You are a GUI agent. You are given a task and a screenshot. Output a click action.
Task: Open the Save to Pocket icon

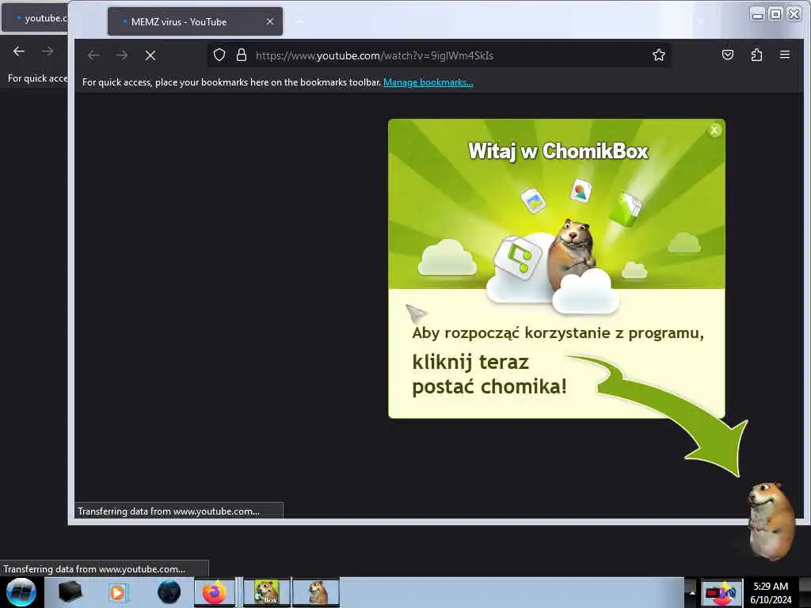click(728, 55)
